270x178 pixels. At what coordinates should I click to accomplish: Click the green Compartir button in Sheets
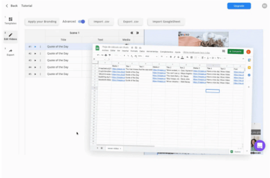pos(235,51)
